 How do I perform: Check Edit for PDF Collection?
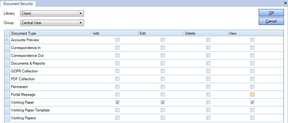point(163,79)
